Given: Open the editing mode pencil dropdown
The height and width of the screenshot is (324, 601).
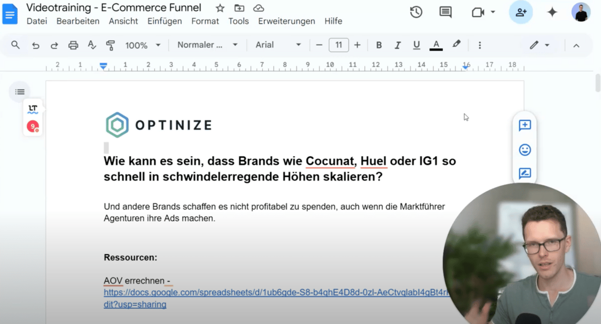Looking at the screenshot, I should 539,45.
